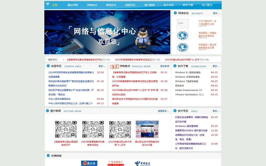
Task: Open booth photo for 潮汕职业技术学院邀您共赴2025揭
Action: (147, 129)
